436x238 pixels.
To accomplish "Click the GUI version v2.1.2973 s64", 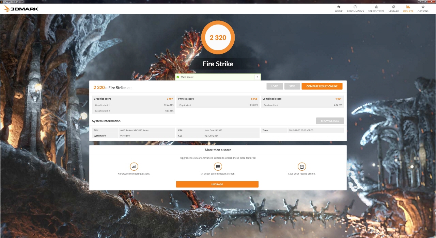I will point(212,136).
